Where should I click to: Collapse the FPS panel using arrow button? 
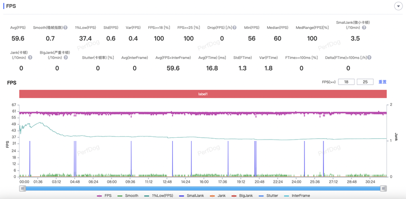(x=398, y=6)
